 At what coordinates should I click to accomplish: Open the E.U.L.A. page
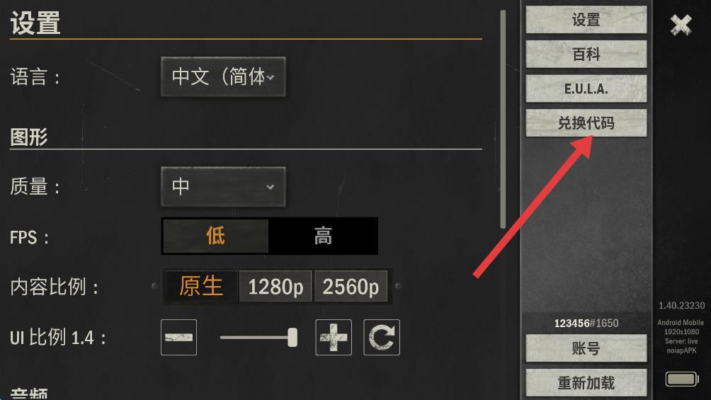click(x=586, y=88)
